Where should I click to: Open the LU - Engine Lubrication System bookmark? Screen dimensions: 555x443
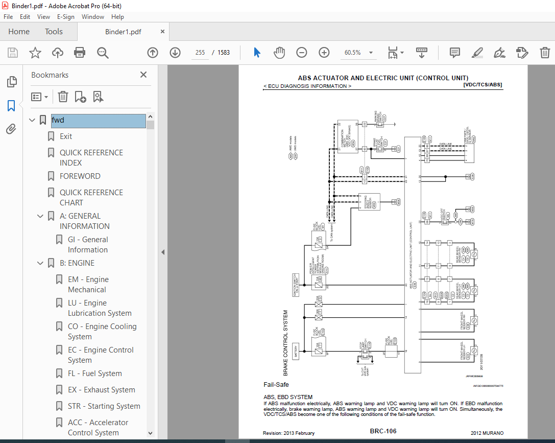pyautogui.click(x=100, y=308)
